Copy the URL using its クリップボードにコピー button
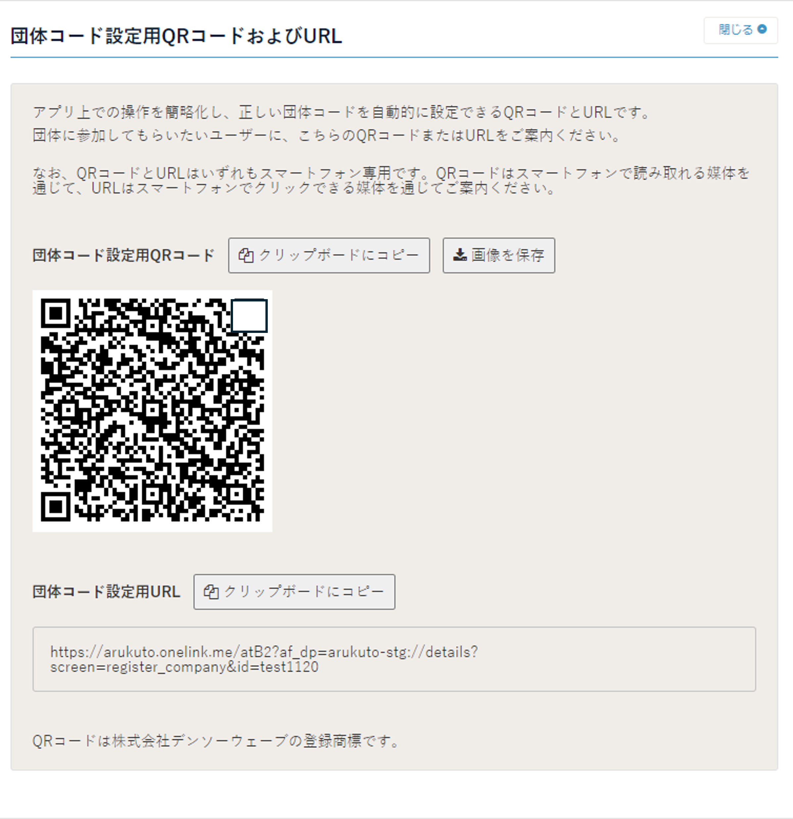793x819 pixels. [294, 592]
